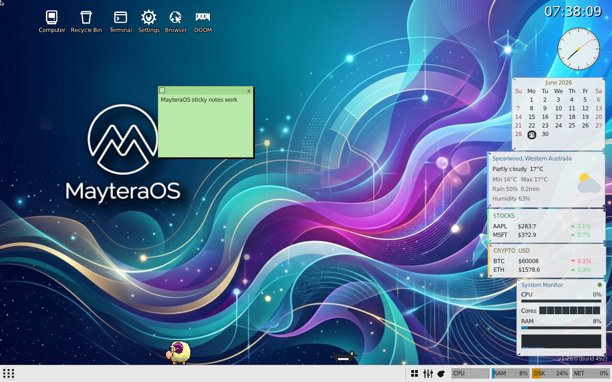612x382 pixels.
Task: Click the MSFT $372.9 price
Action: point(527,235)
